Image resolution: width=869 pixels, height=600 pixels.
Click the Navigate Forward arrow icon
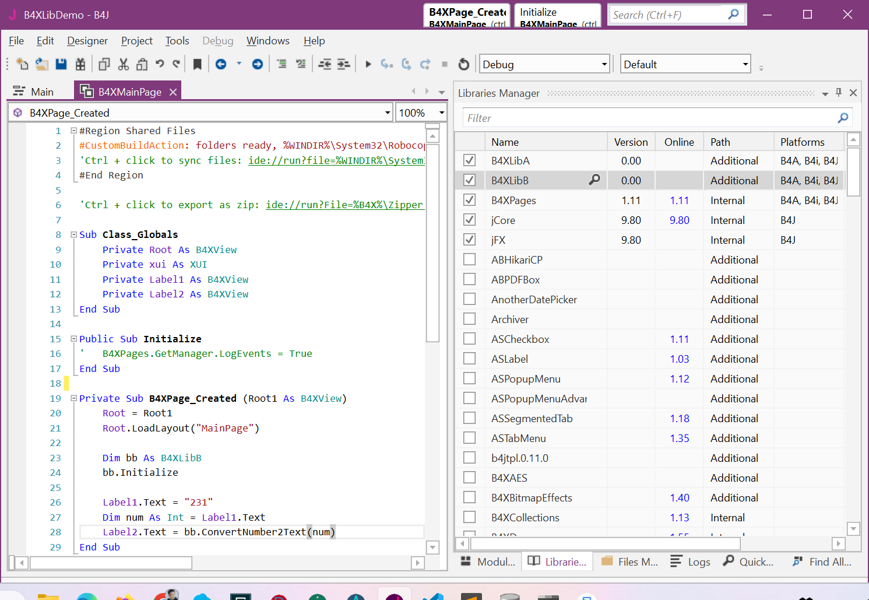coord(257,64)
